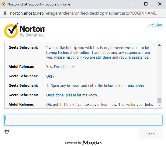Click message containing norton.com/nrnr link
The width and height of the screenshot is (166, 146).
[x=97, y=85]
